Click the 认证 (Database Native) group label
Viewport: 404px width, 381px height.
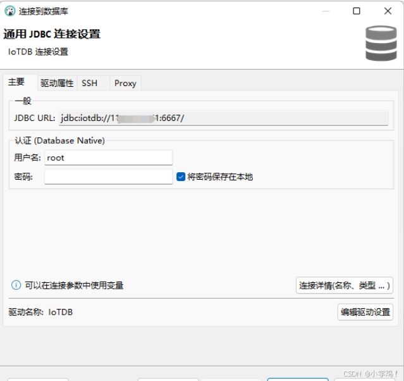pyautogui.click(x=60, y=141)
